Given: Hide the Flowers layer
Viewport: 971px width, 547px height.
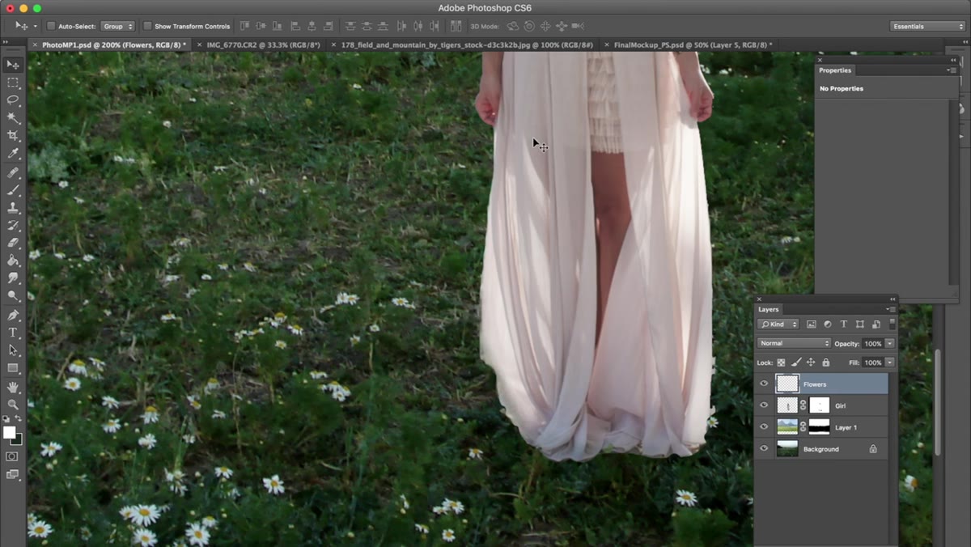Looking at the screenshot, I should point(764,384).
